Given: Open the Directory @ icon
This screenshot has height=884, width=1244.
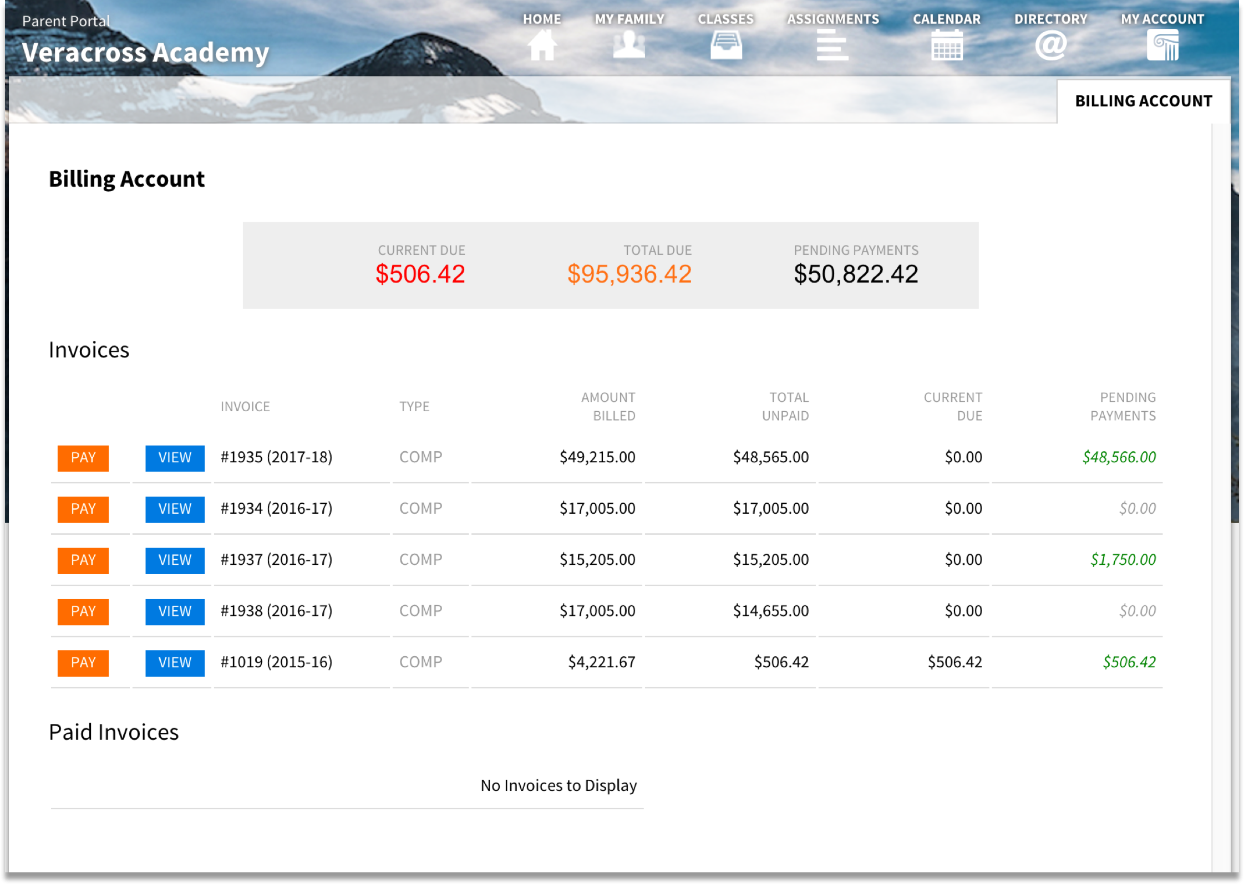Looking at the screenshot, I should tap(1050, 45).
